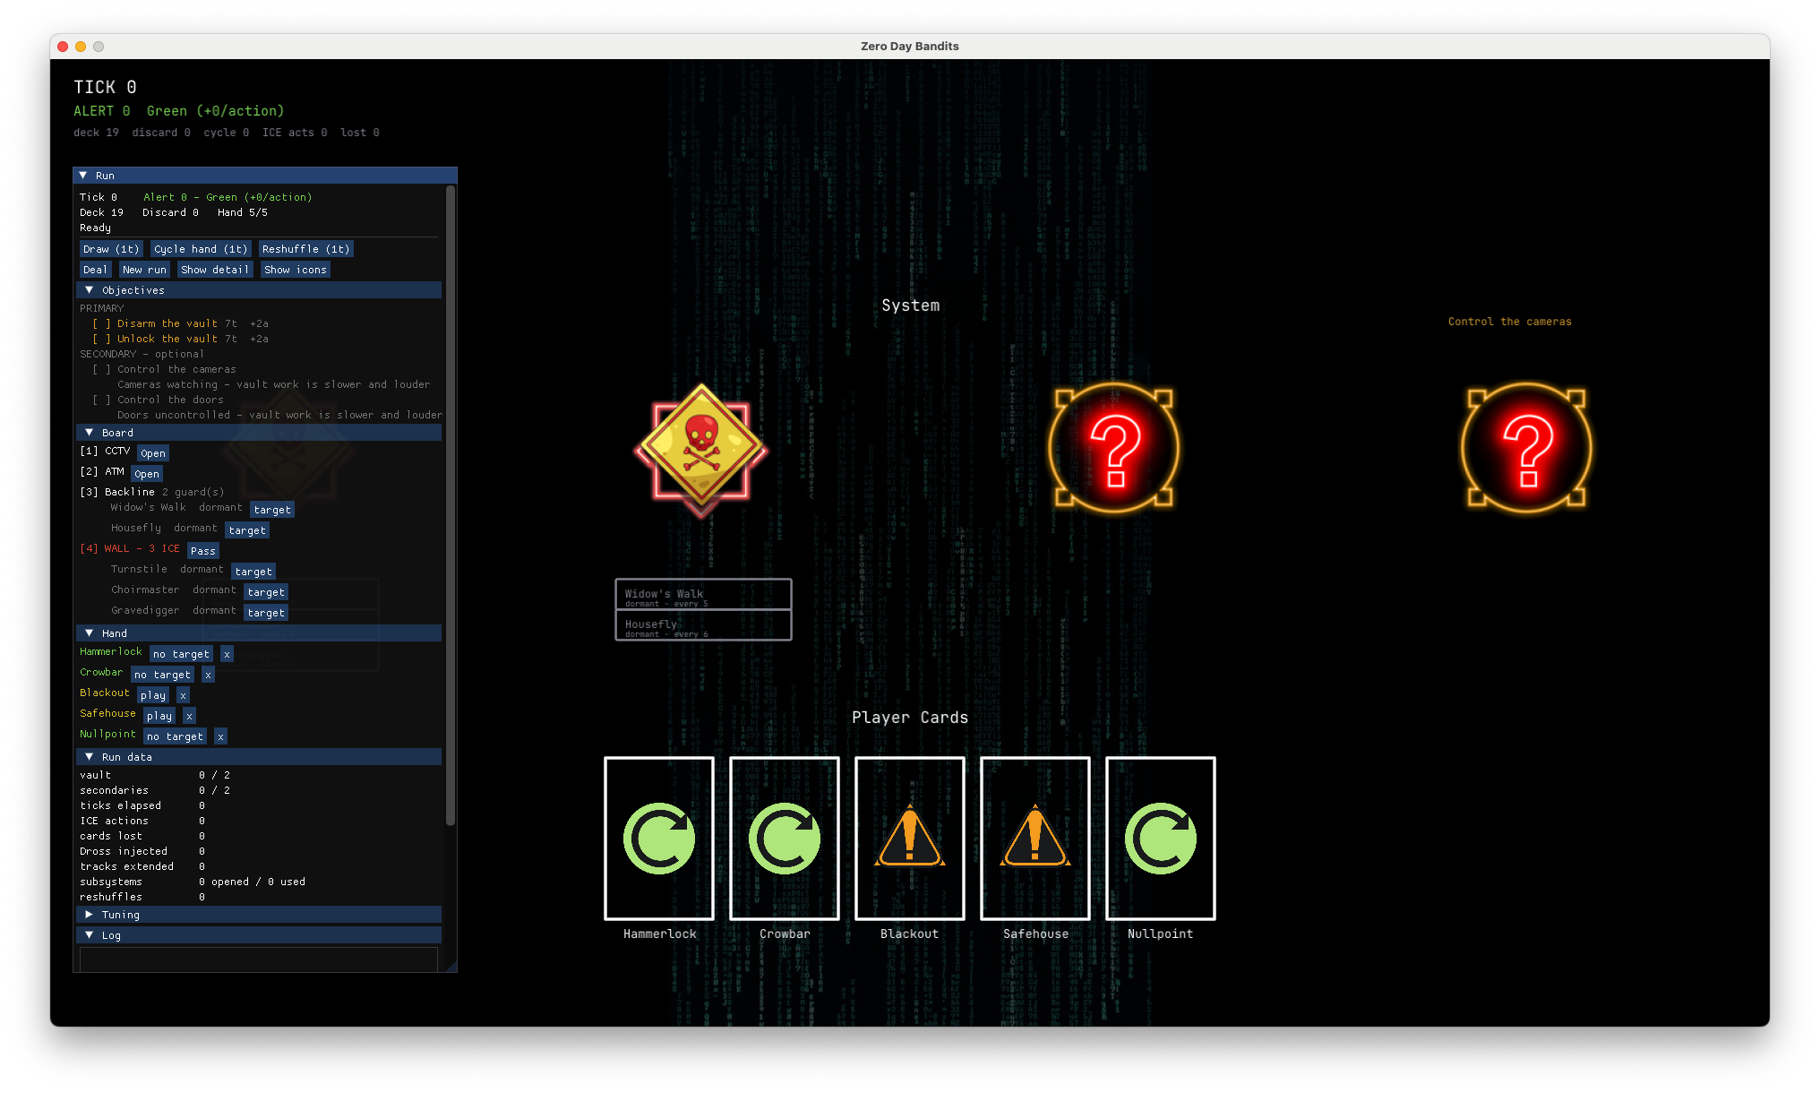Toggle the Show icons option

[x=295, y=270]
